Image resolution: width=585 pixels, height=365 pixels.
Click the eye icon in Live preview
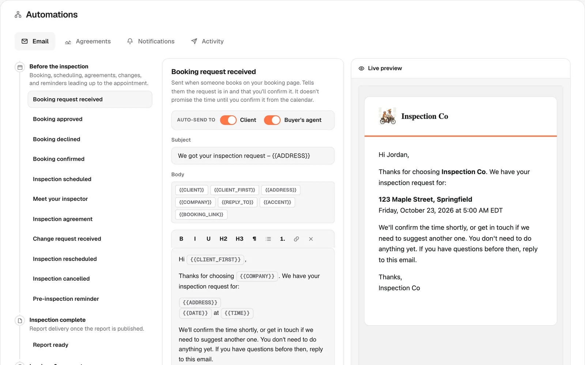361,68
